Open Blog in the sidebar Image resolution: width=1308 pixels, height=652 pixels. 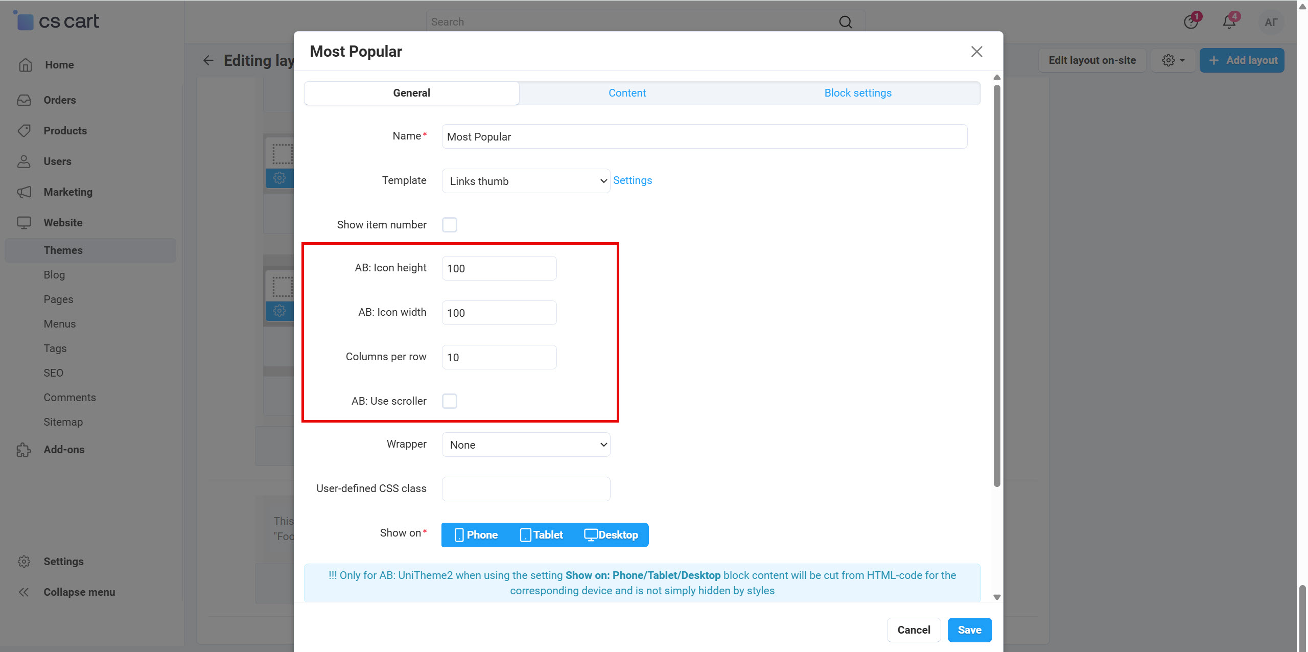click(54, 275)
